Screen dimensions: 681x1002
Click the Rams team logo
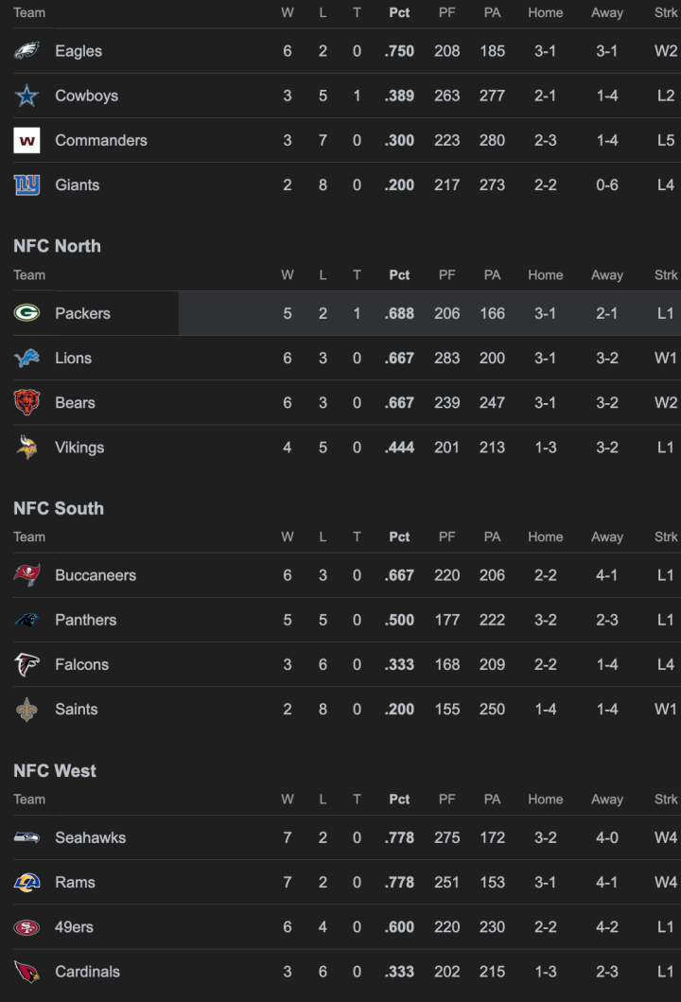click(26, 882)
